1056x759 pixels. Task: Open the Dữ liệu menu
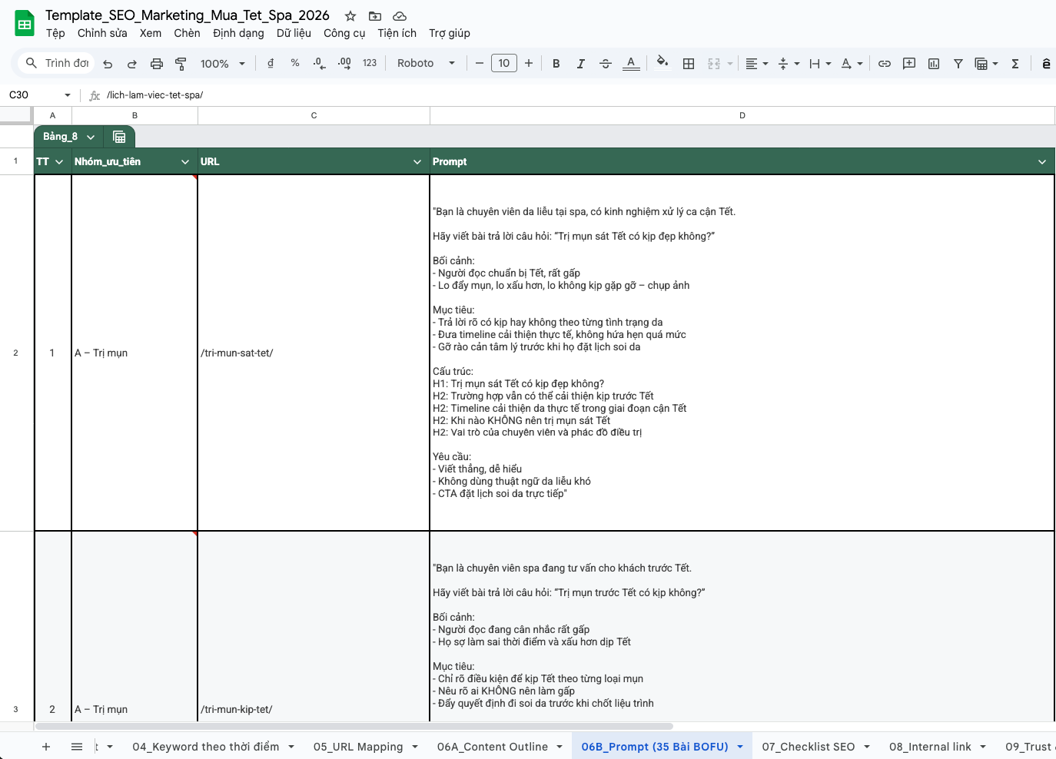click(x=294, y=33)
